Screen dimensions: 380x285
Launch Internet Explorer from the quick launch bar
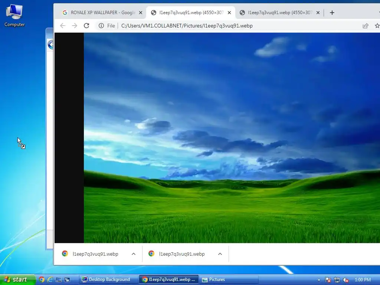tap(50, 280)
